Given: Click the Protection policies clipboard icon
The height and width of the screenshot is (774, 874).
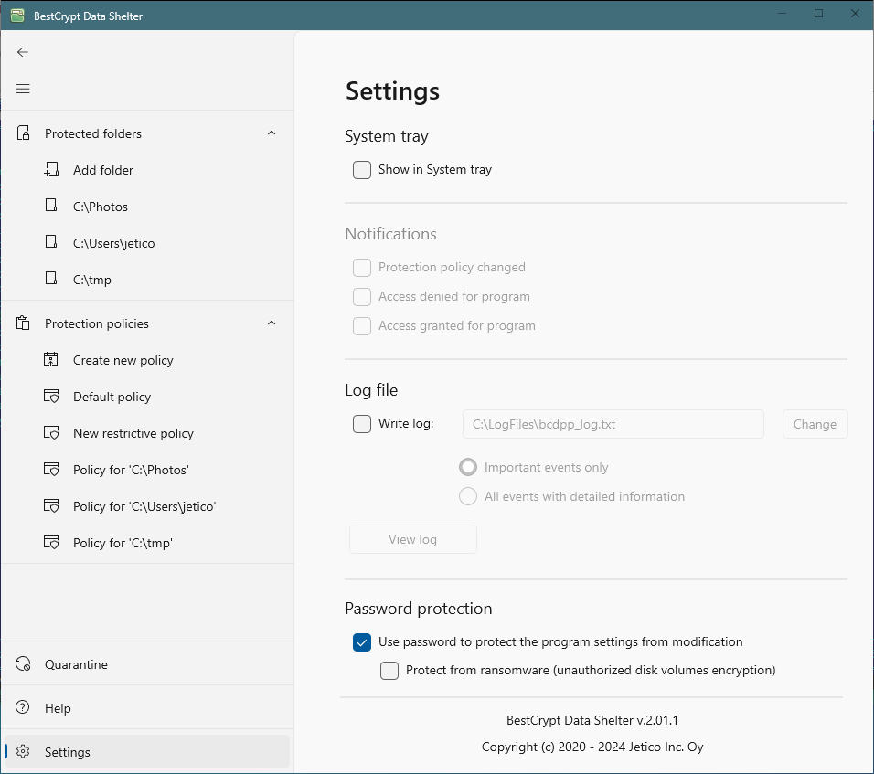Looking at the screenshot, I should 23,323.
